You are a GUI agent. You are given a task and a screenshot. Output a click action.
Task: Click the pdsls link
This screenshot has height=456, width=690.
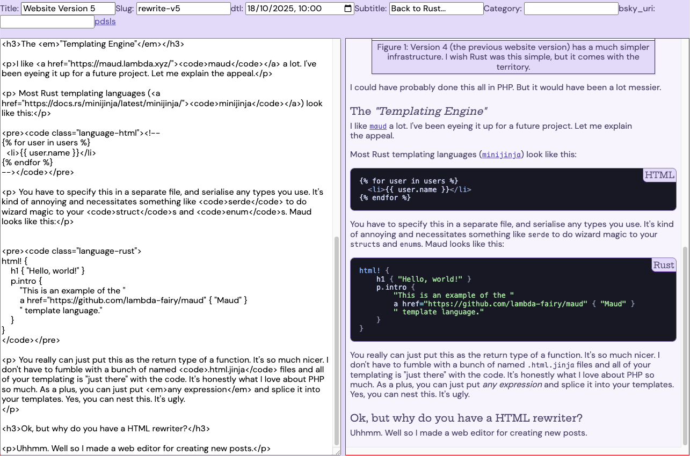tap(105, 21)
